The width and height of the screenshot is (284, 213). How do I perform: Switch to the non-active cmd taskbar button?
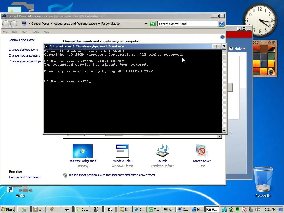pos(67,209)
